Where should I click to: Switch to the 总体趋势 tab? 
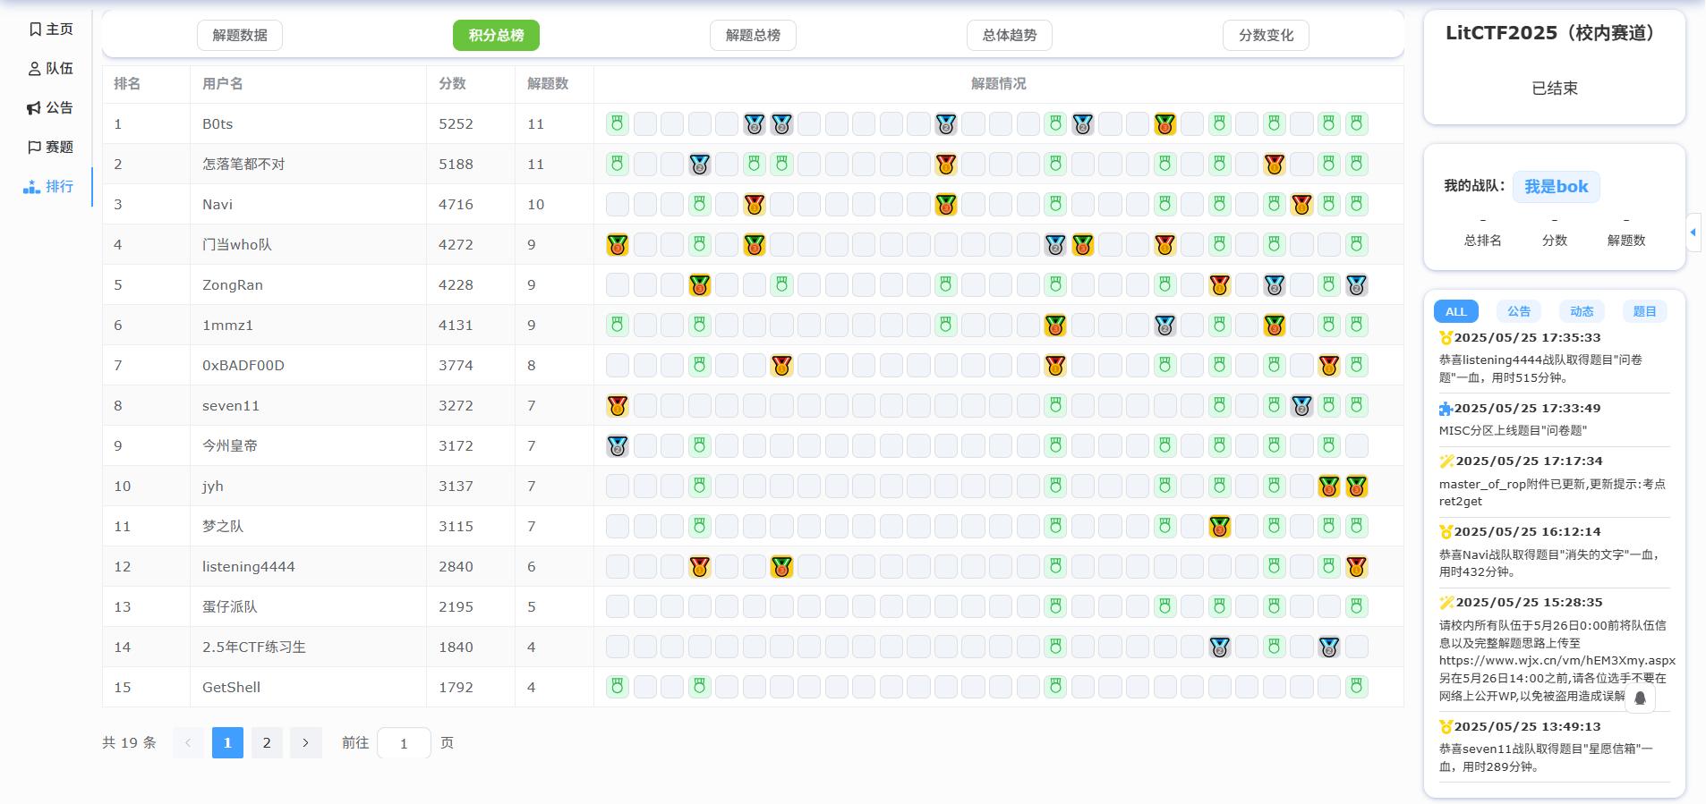tap(1009, 35)
